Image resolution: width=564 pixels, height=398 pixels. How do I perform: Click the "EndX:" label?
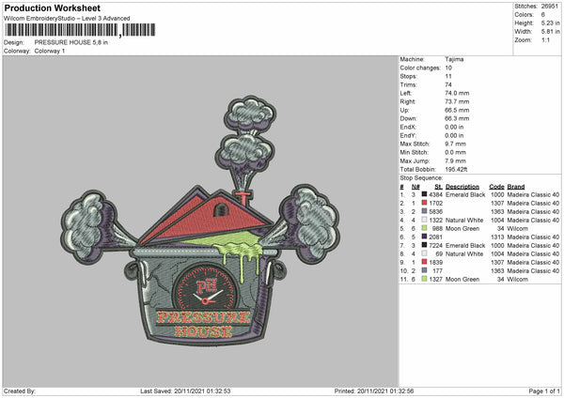point(408,127)
